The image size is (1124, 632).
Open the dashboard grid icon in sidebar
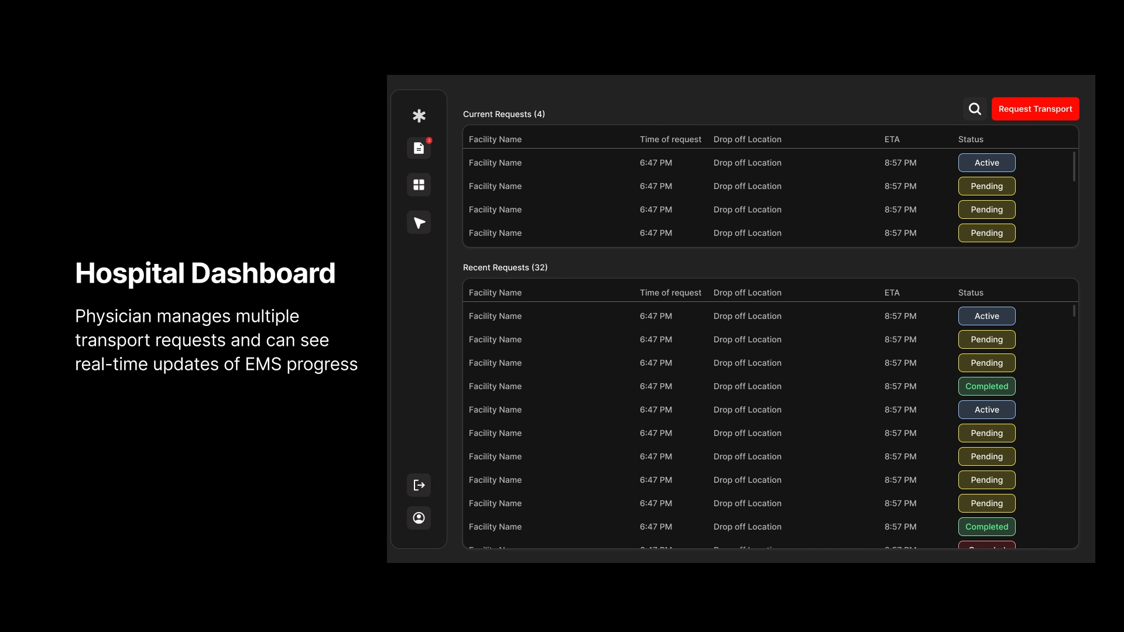point(419,185)
